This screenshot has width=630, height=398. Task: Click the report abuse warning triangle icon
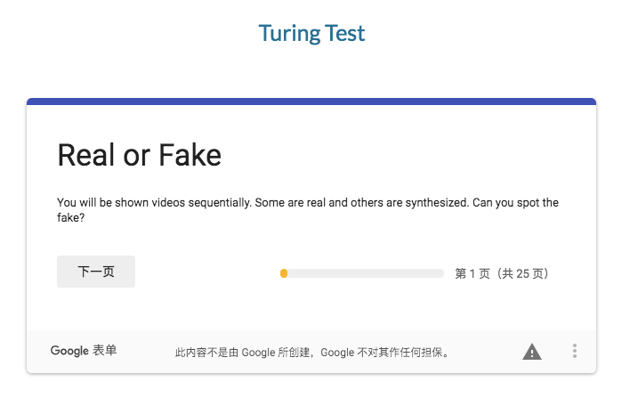[x=532, y=352]
